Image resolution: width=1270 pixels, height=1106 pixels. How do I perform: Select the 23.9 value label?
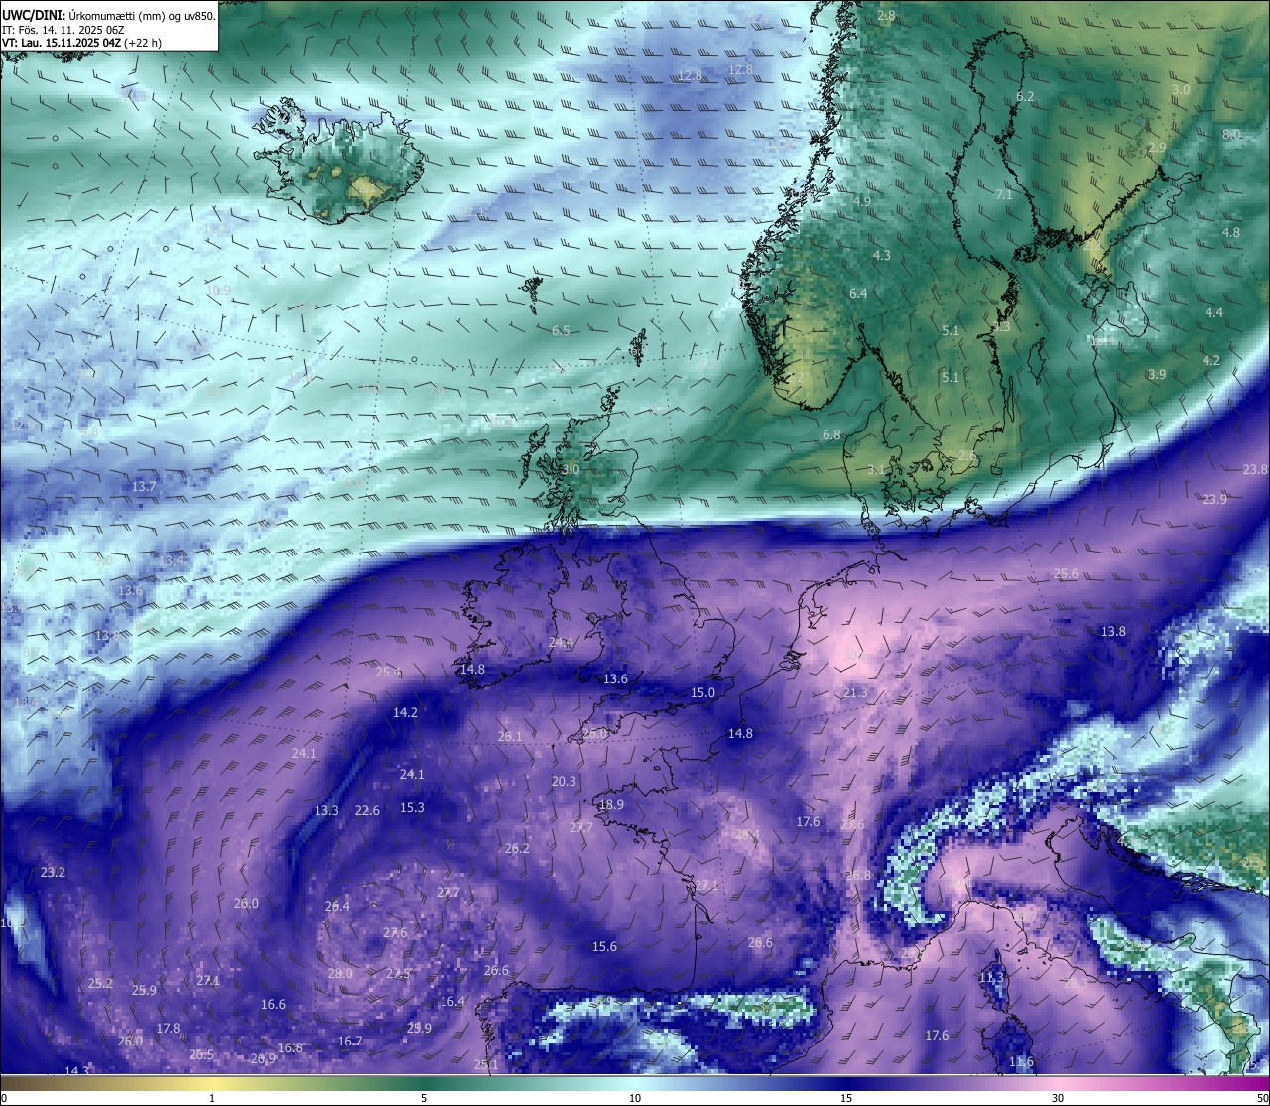[1214, 500]
